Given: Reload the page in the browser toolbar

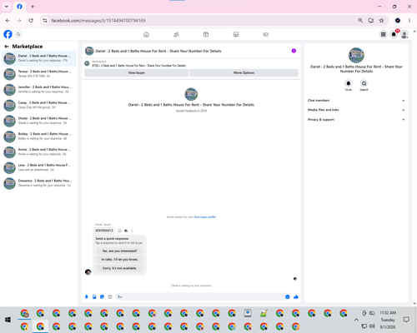Looking at the screenshot, I should tap(31, 21).
